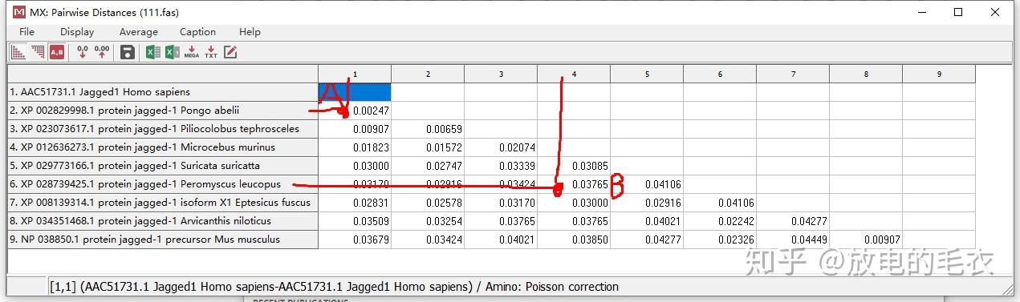Image resolution: width=1020 pixels, height=302 pixels.
Task: Select the Mus musculus row label
Action: [x=163, y=240]
